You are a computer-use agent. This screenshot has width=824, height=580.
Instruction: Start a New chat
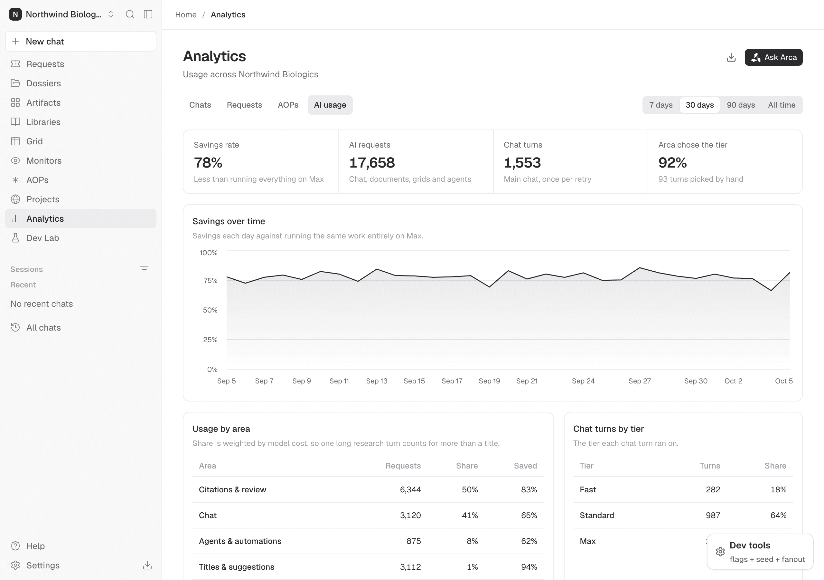81,41
